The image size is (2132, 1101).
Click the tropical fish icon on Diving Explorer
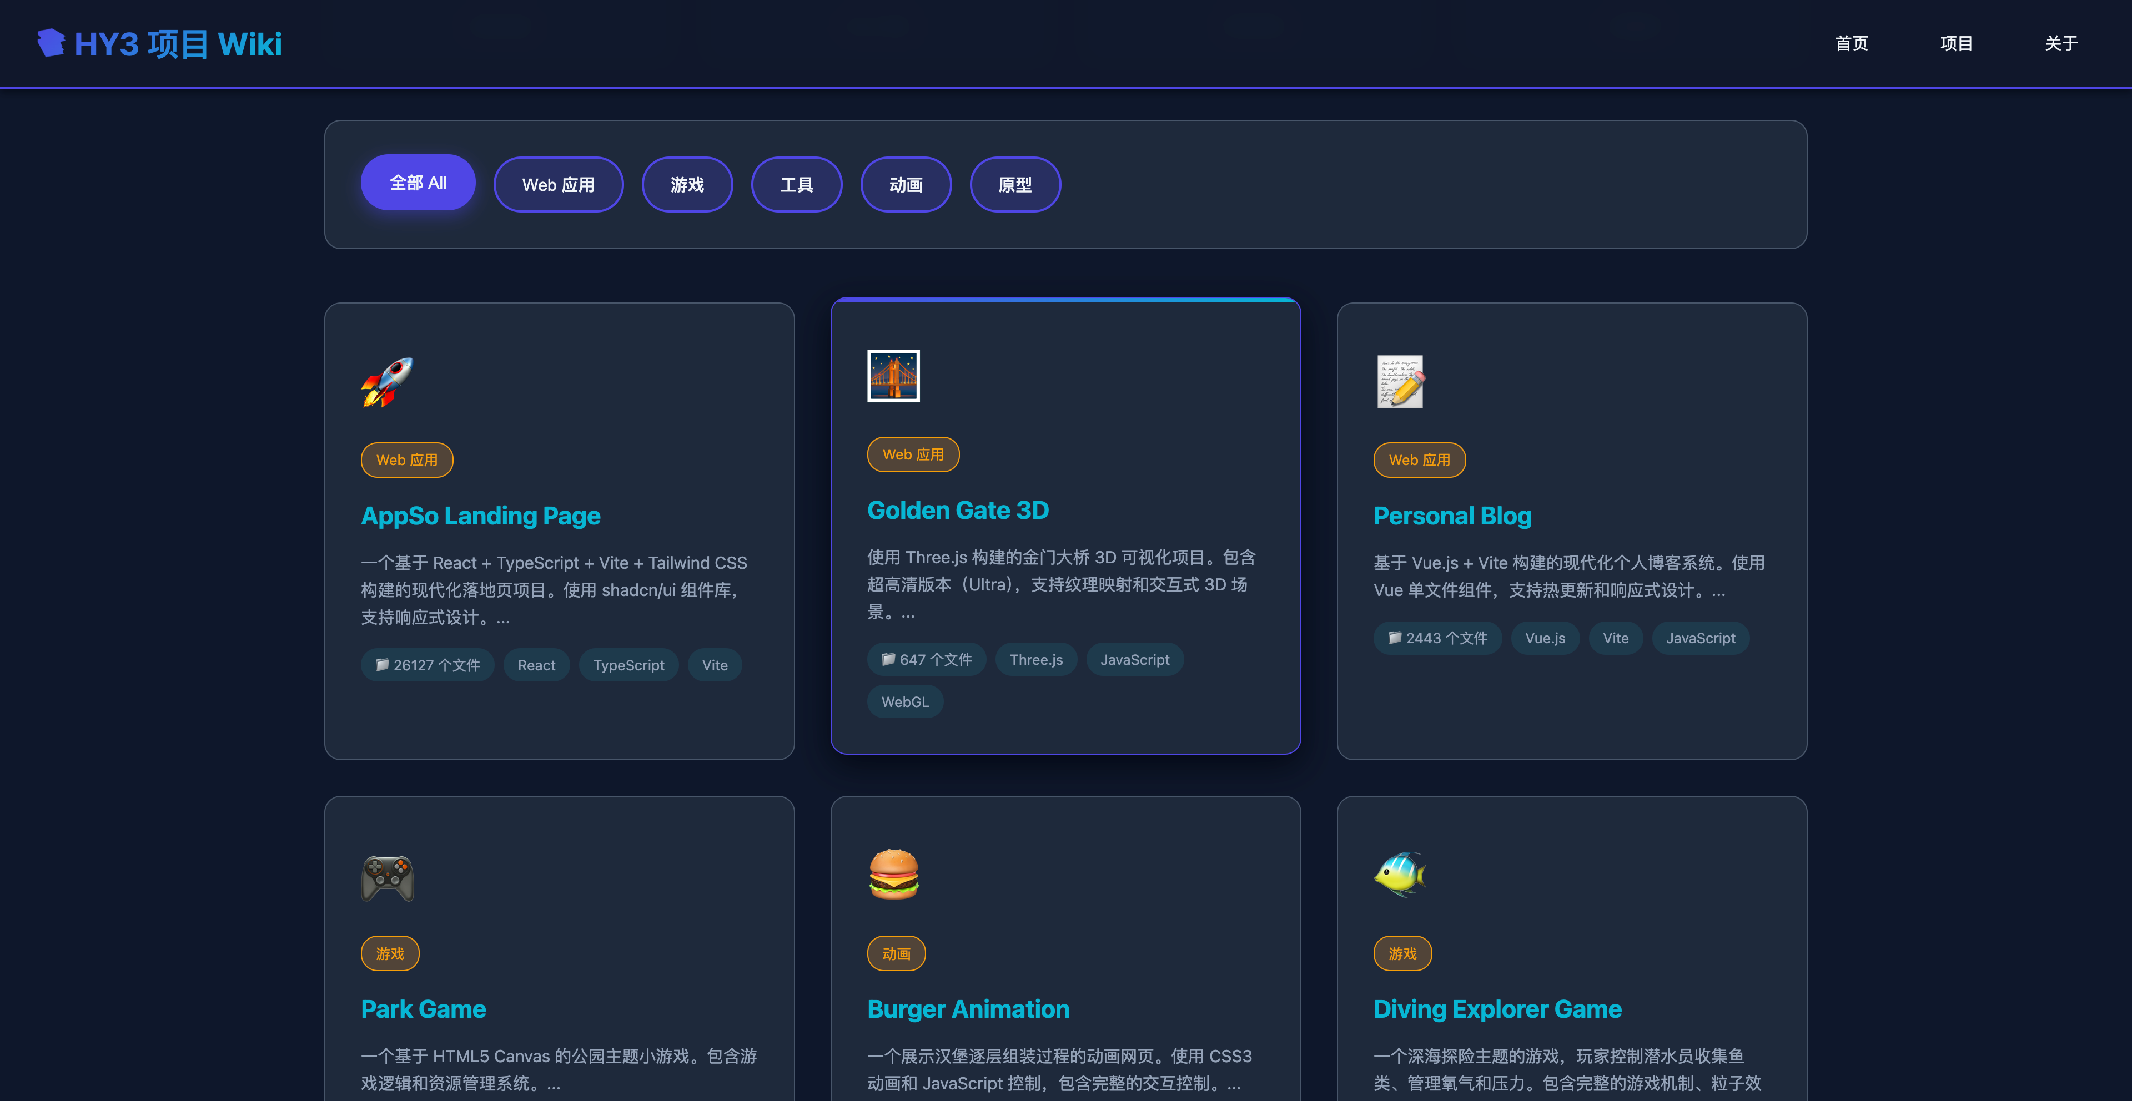point(1400,875)
